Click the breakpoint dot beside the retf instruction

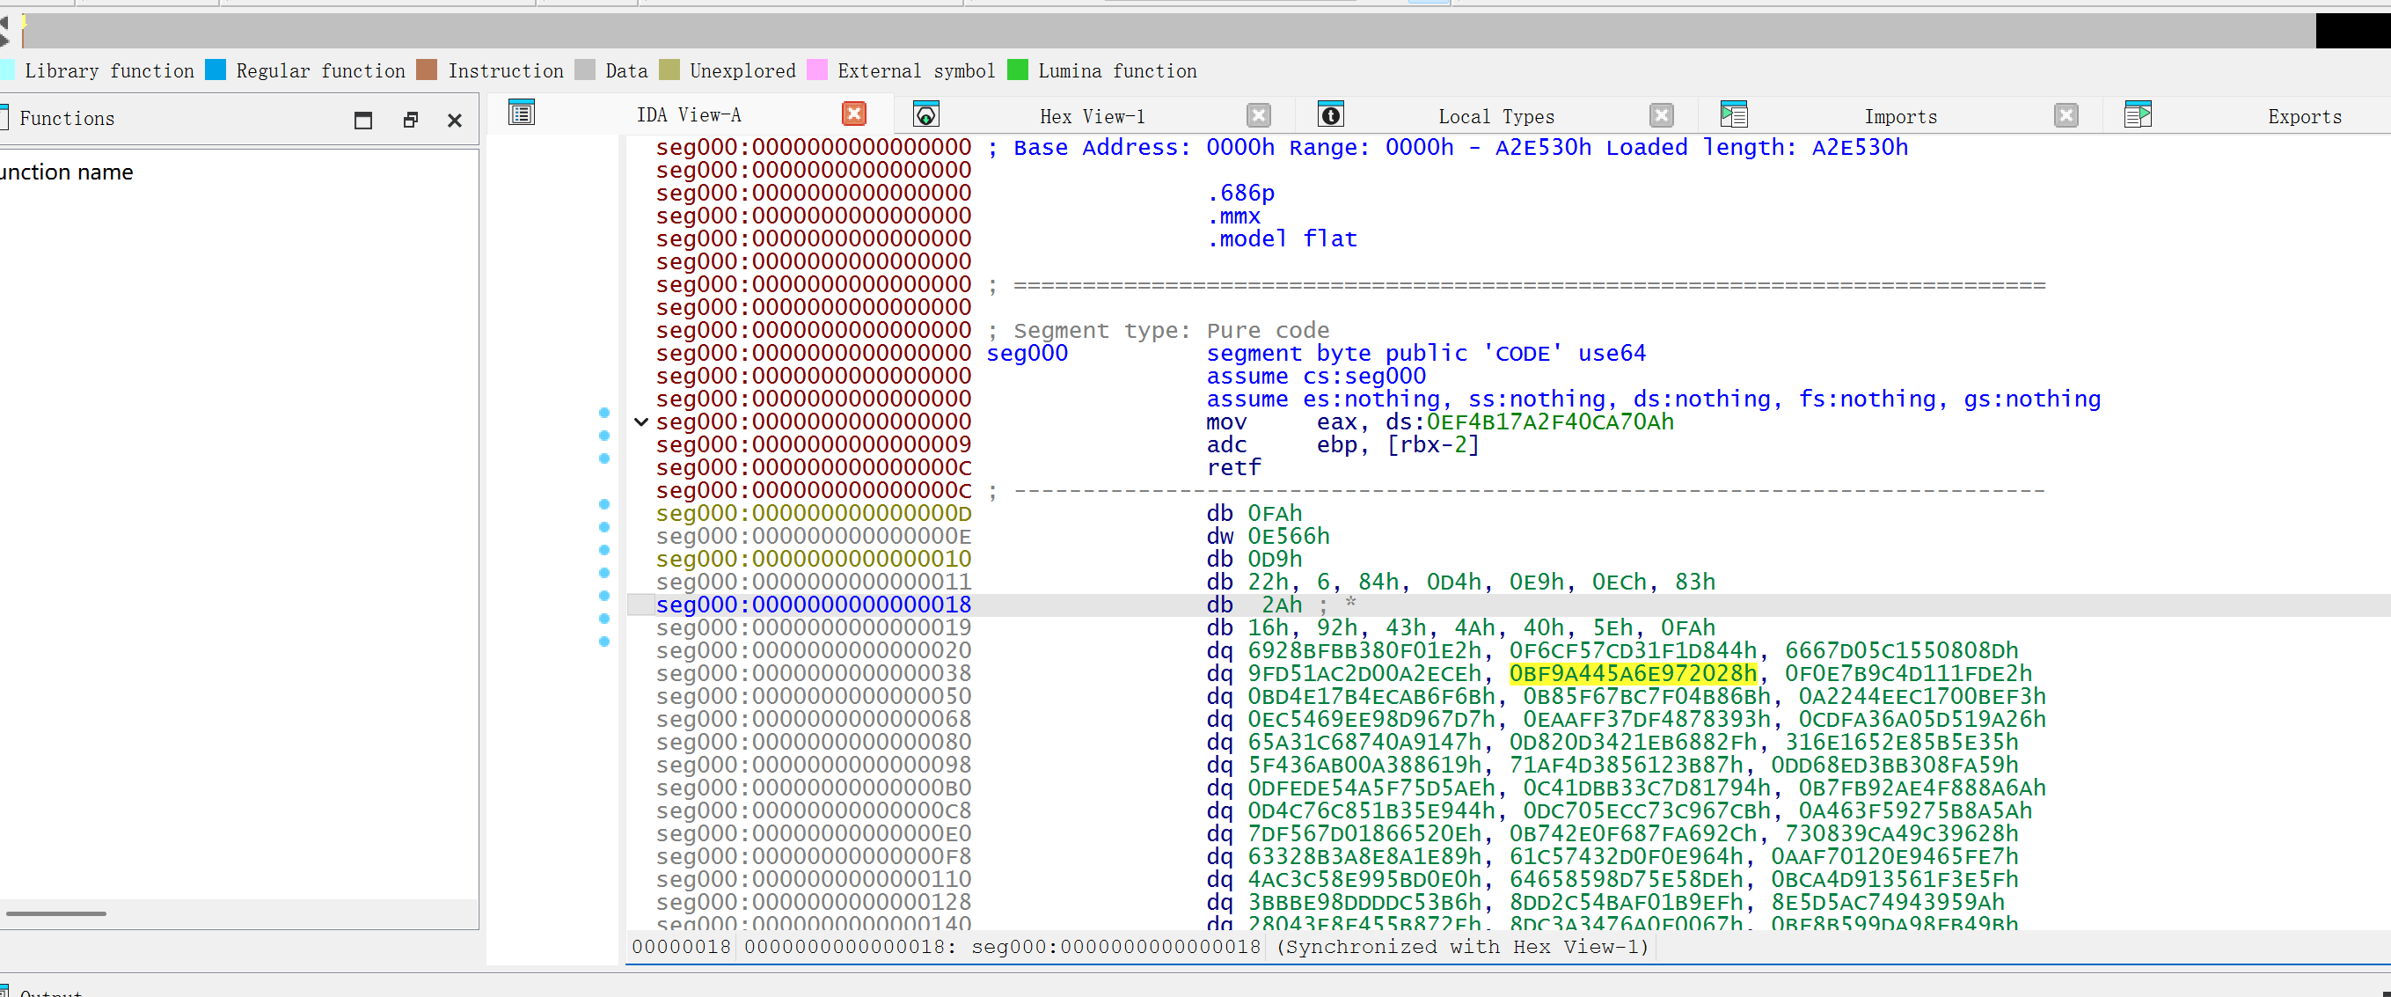pyautogui.click(x=604, y=458)
